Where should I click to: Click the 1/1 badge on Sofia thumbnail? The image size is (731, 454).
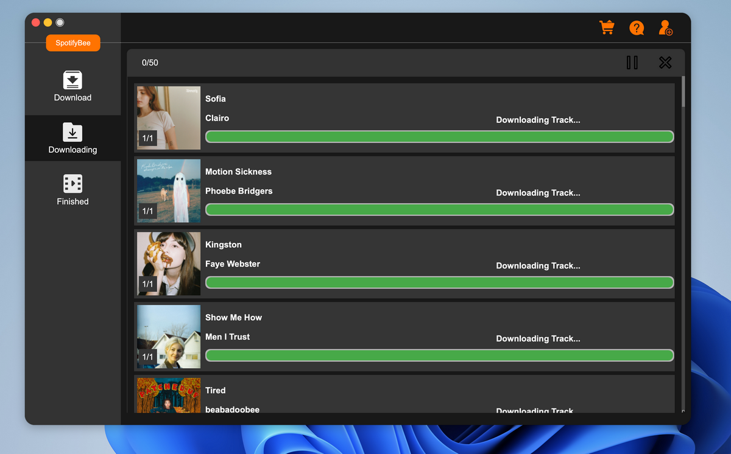[147, 138]
